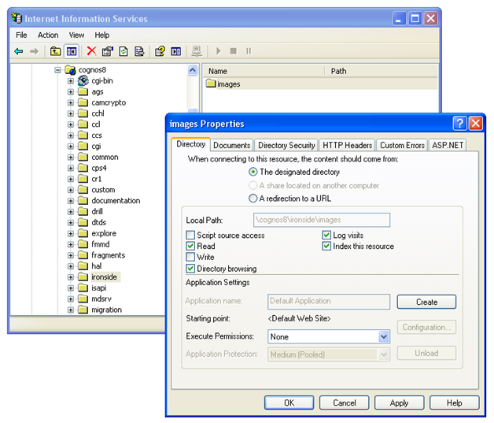Switch to the ASP.NET tab
This screenshot has height=423, width=494.
click(x=448, y=145)
